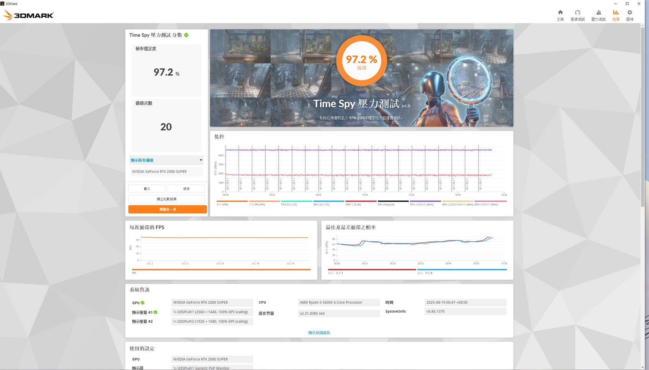This screenshot has width=649, height=370.
Task: Click green check beside Time Spy 壓力測試 分數
Action: [186, 35]
